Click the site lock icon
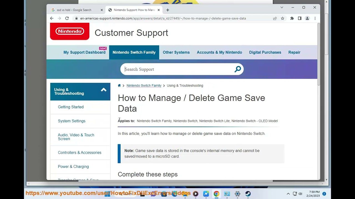Image resolution: width=355 pixels, height=199 pixels. (77, 18)
